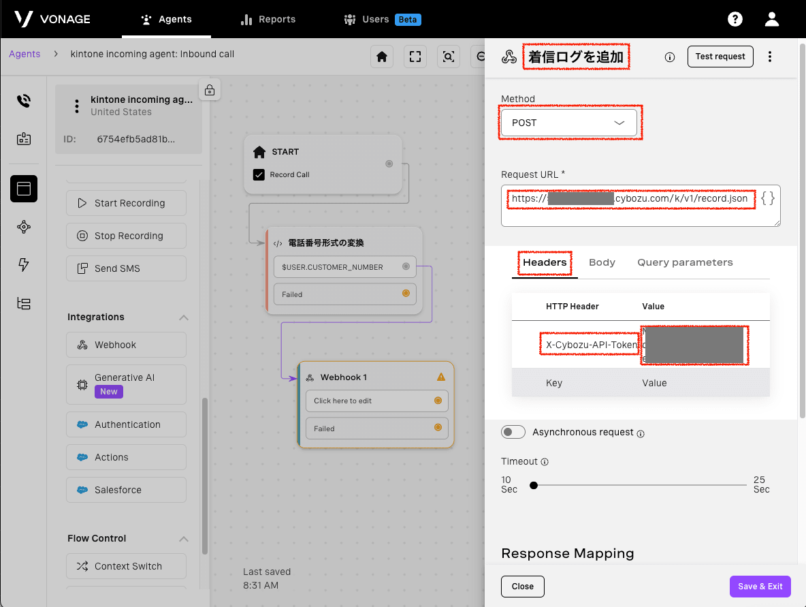The height and width of the screenshot is (607, 806).
Task: Open the lightning bolt events sidebar icon
Action: click(24, 264)
